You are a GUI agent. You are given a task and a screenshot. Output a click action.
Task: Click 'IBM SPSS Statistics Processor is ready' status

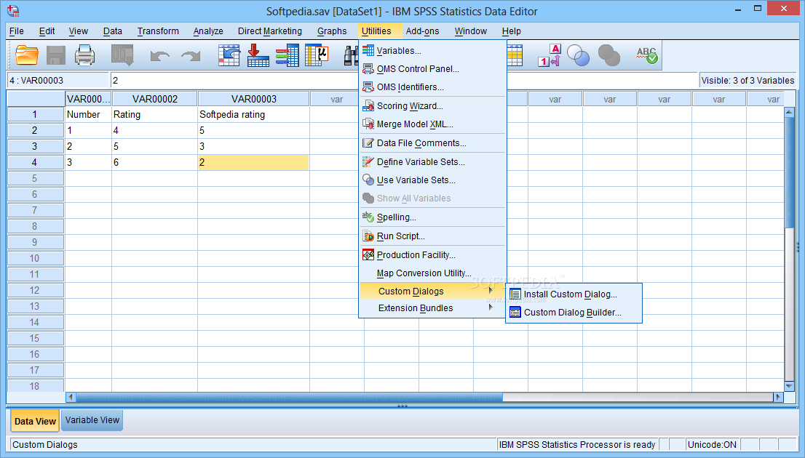coord(577,445)
